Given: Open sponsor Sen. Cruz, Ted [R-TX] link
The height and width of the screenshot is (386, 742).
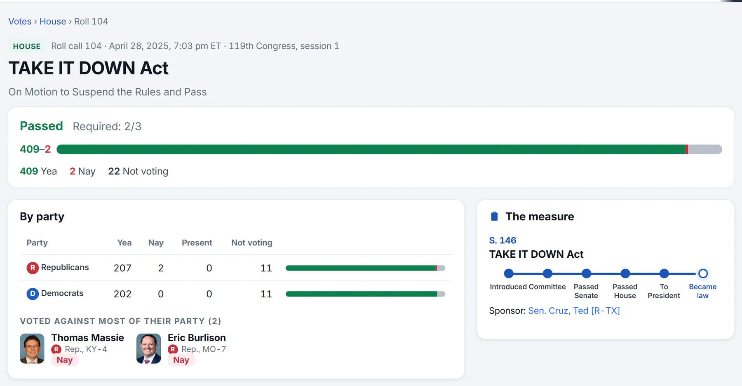Looking at the screenshot, I should coord(574,311).
